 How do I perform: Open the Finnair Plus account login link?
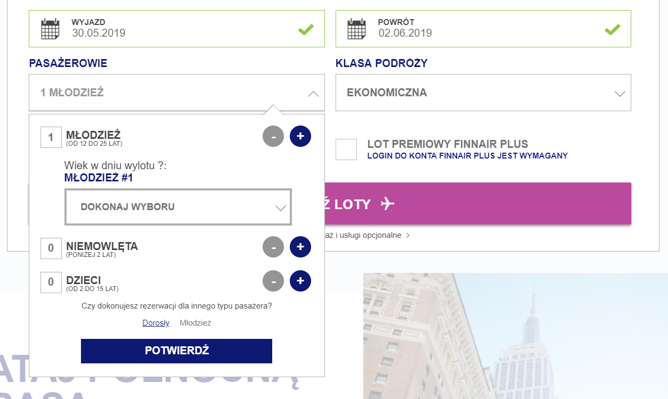coord(467,156)
